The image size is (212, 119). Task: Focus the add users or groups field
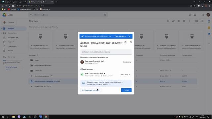(106, 52)
